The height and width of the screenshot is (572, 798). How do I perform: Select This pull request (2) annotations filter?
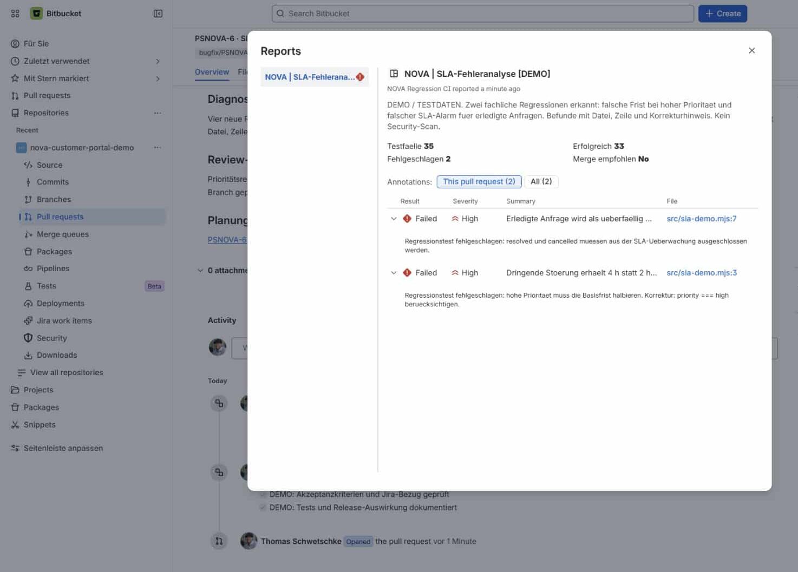pyautogui.click(x=479, y=182)
